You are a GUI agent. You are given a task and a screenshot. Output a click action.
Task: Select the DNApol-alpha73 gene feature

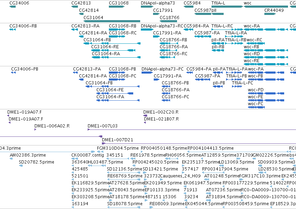[147, 7]
